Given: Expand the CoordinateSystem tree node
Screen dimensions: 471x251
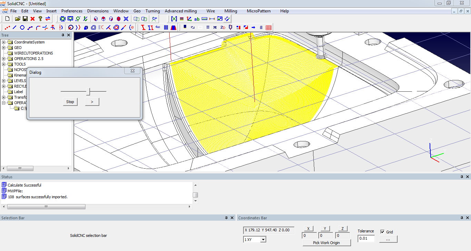Looking at the screenshot, I should (x=4, y=42).
